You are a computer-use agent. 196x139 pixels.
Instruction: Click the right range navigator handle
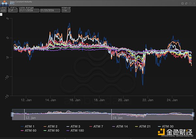pyautogui.click(x=193, y=114)
